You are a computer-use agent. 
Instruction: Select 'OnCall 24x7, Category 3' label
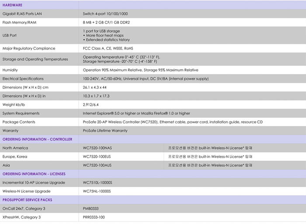coord(24,209)
